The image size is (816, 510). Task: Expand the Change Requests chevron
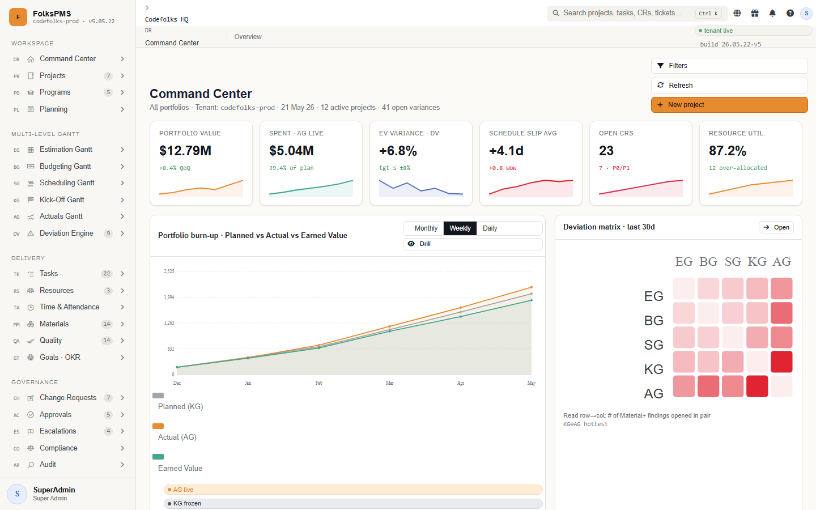pyautogui.click(x=122, y=398)
